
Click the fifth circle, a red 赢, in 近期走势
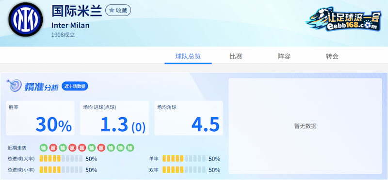[x=82, y=148]
